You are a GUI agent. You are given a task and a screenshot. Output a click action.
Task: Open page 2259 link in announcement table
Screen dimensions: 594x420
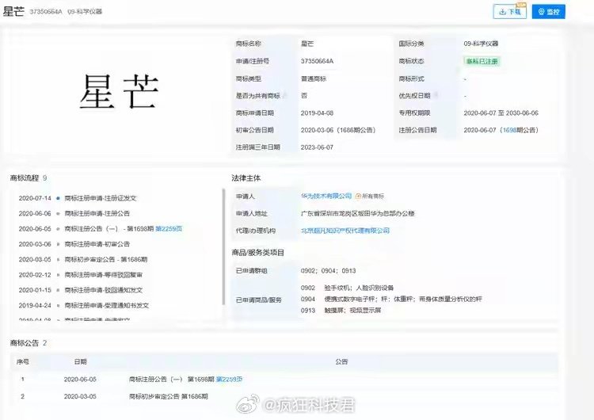point(229,379)
